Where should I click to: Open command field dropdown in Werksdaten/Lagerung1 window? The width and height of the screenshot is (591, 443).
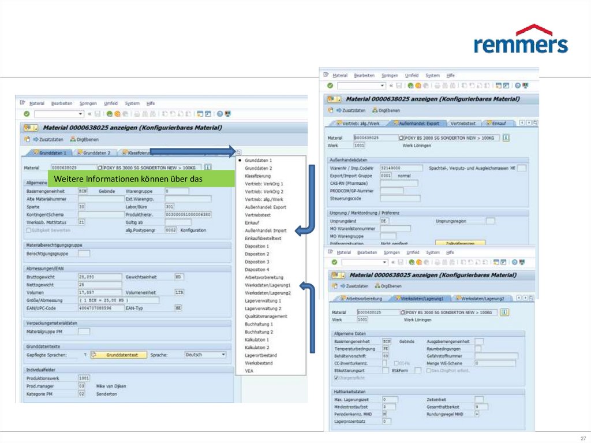click(385, 262)
